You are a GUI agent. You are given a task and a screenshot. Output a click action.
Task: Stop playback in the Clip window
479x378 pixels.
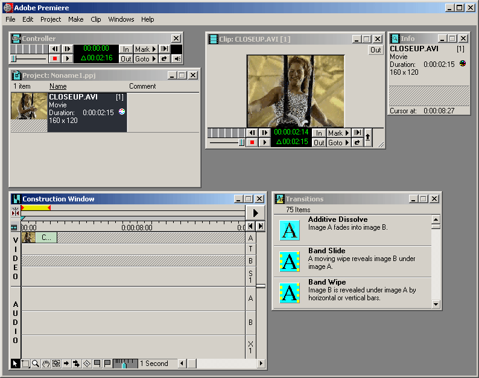point(252,142)
